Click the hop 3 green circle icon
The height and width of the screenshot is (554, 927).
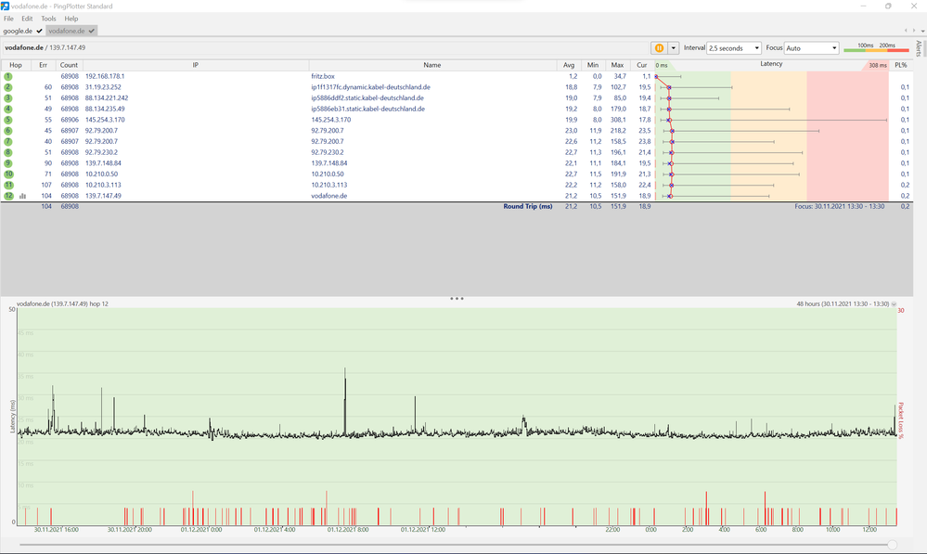pos(8,98)
